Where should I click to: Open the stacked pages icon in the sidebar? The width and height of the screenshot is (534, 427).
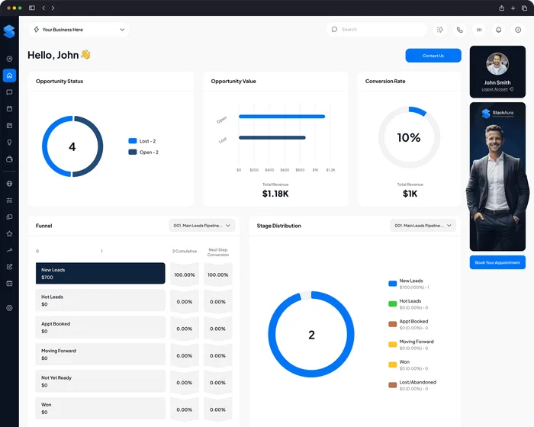9,217
